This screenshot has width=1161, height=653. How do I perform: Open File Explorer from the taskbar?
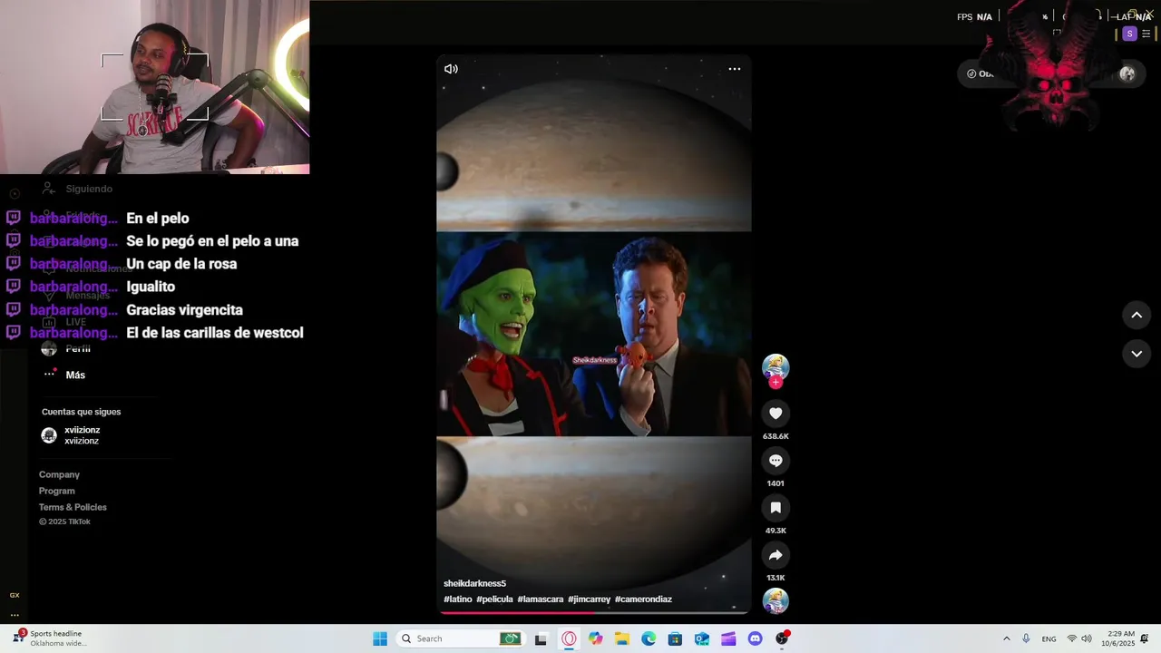click(x=622, y=638)
